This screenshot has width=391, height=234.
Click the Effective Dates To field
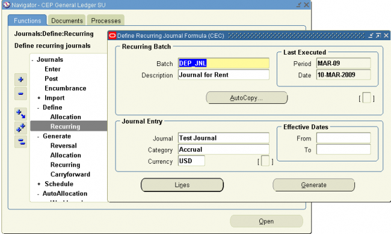click(x=343, y=149)
